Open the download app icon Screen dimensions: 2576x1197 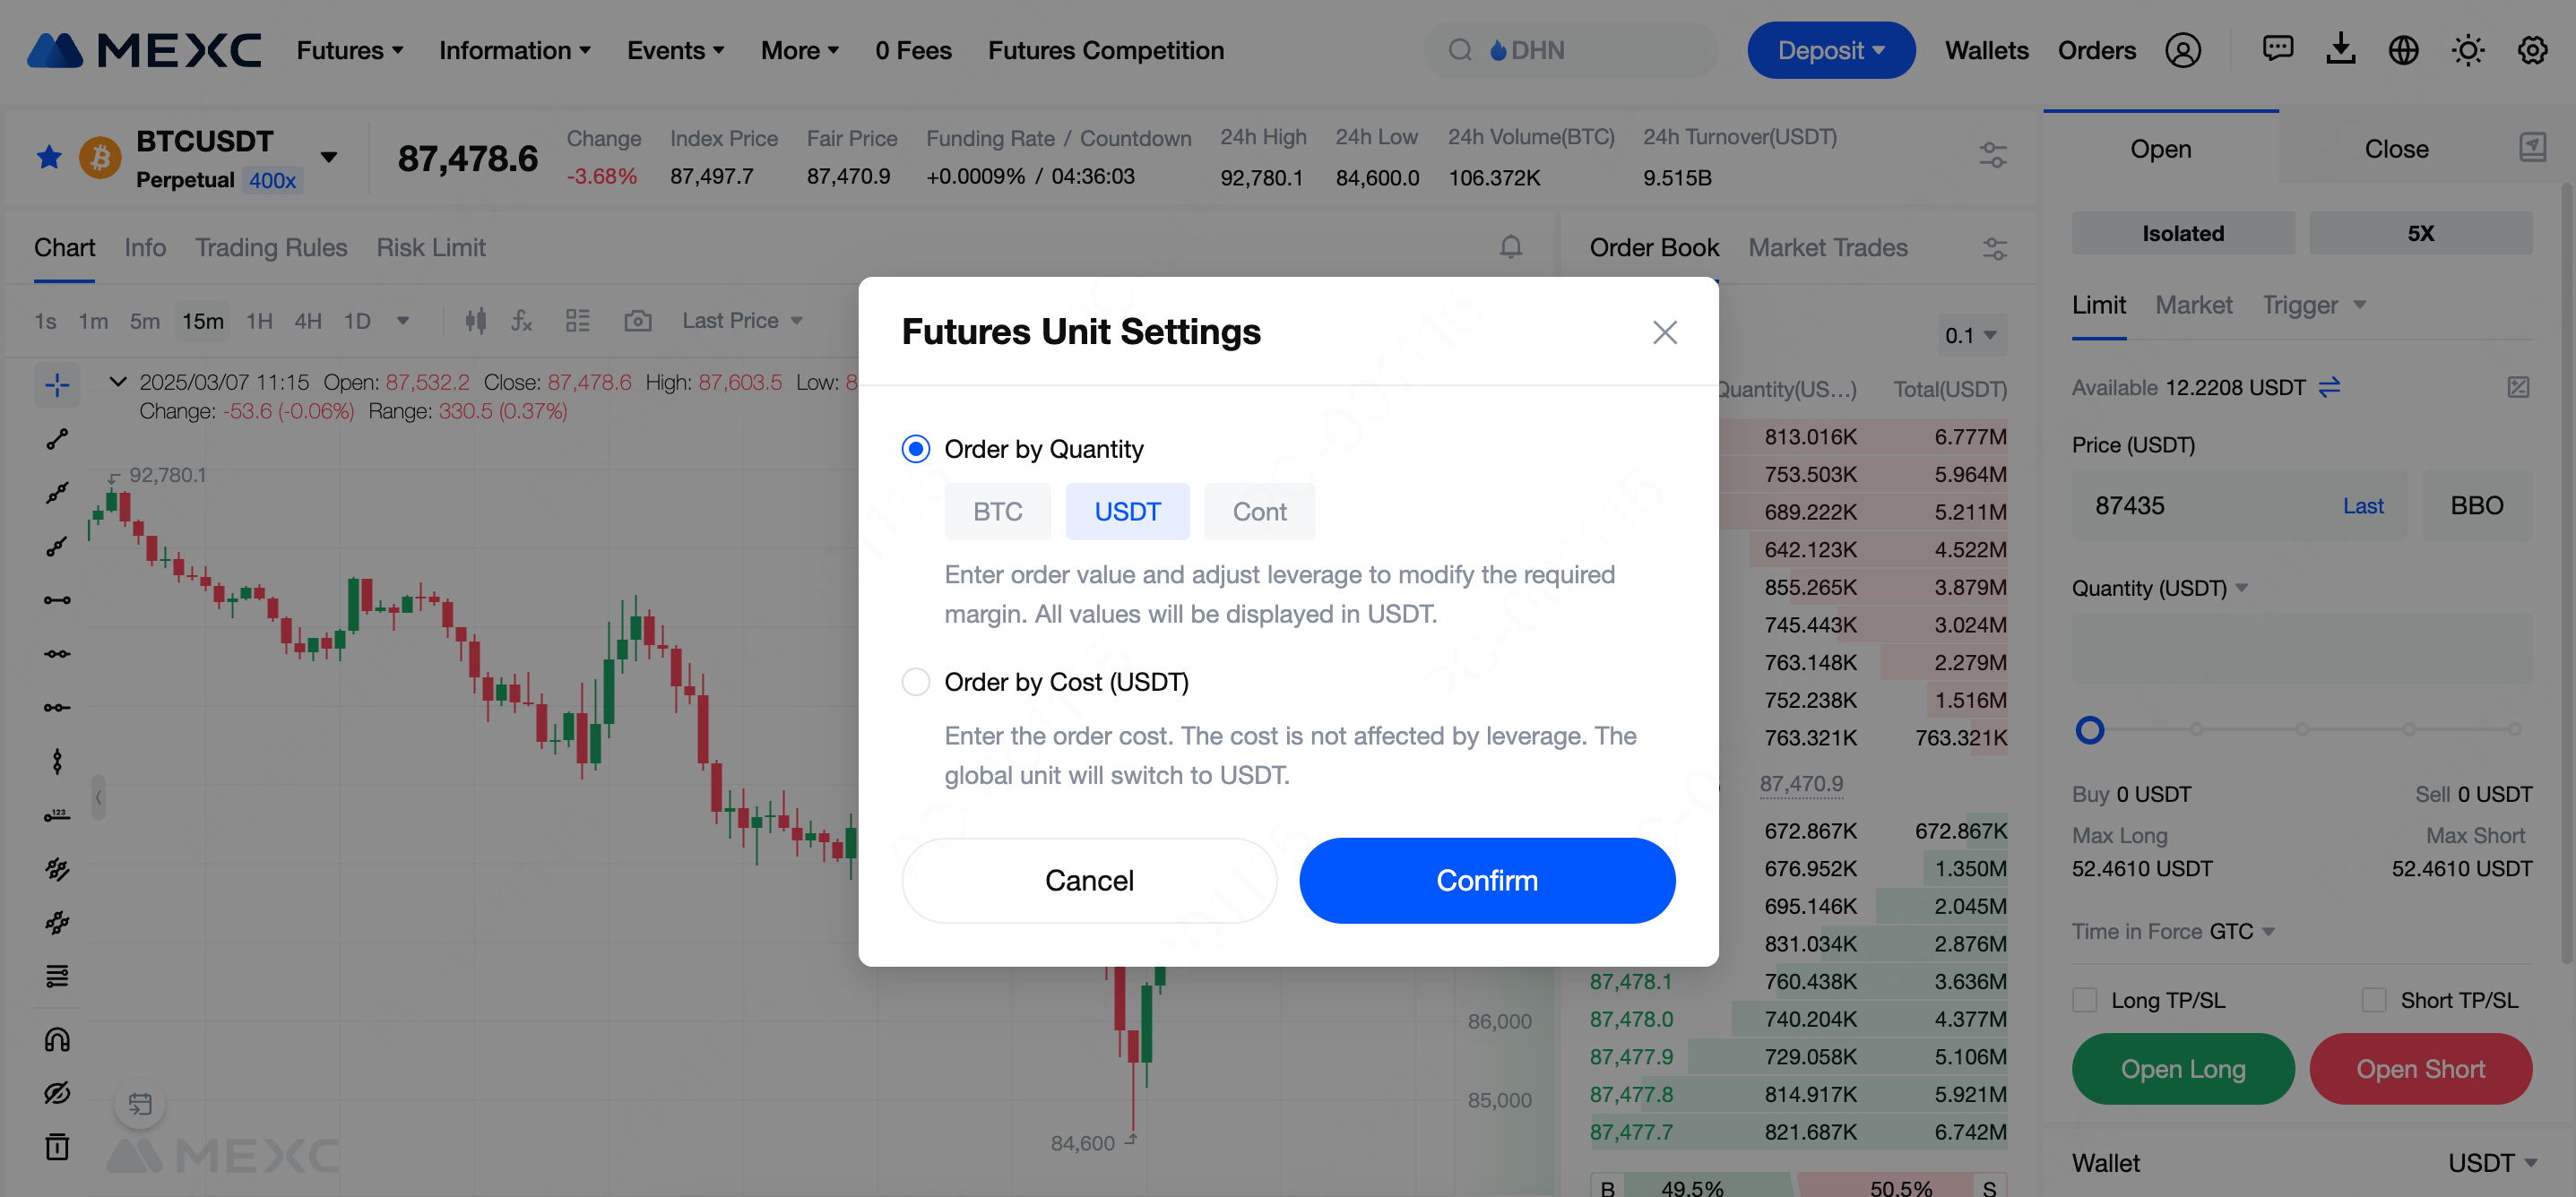click(x=2340, y=50)
